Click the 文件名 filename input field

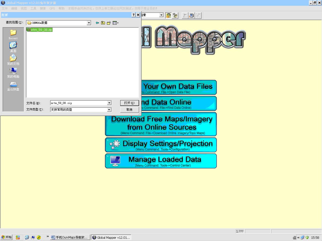tap(79, 103)
